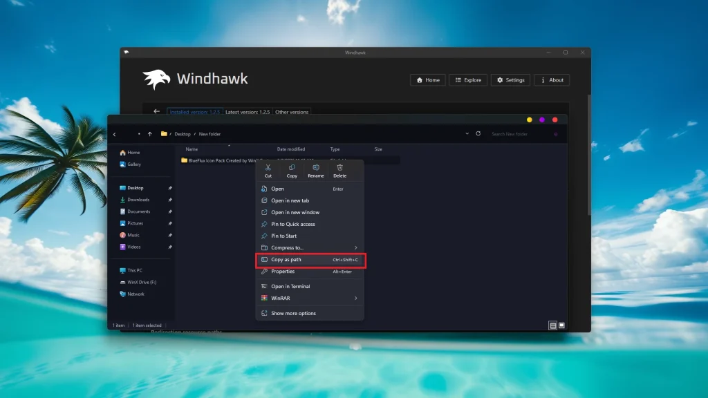Open Windhawk Explore page

coord(468,80)
